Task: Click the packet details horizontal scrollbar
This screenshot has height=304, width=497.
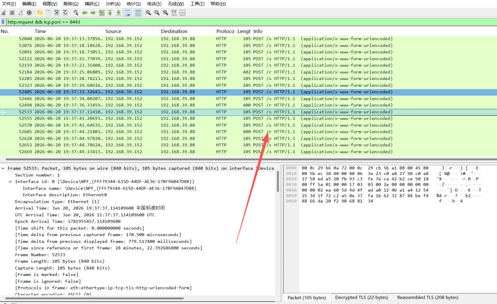Action: click(94, 298)
